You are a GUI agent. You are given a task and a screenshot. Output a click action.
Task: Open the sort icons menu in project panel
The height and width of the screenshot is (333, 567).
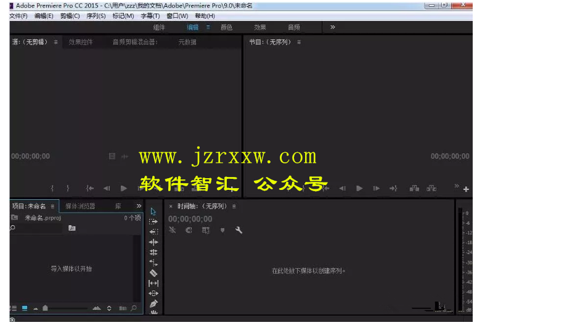tap(109, 308)
